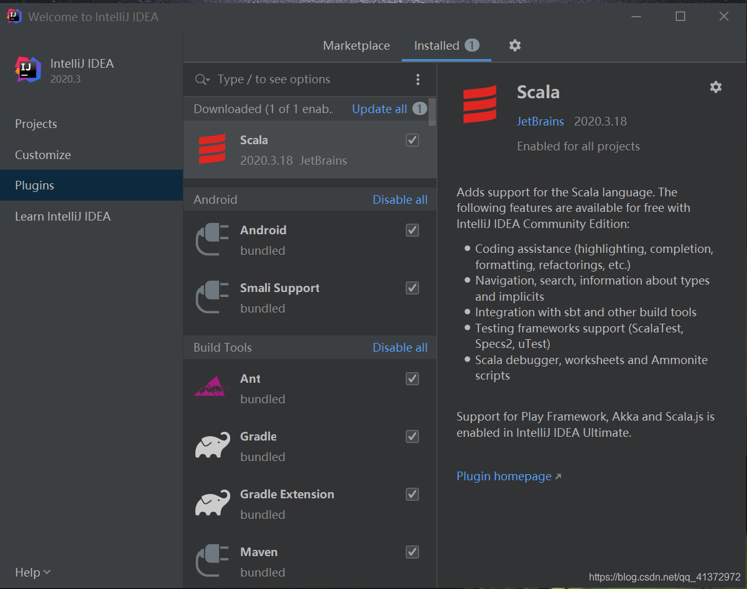Screen dimensions: 747x589
Task: Click the plugin list vertical scrollbar
Action: (432, 112)
